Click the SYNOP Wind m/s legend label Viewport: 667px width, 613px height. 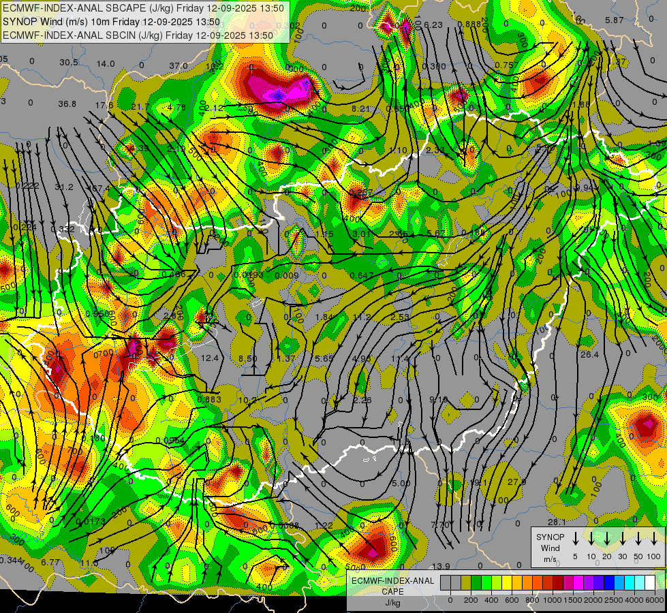coord(550,548)
